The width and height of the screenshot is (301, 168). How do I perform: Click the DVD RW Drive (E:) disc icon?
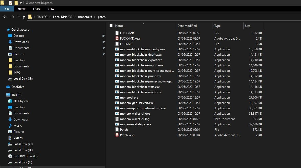10,156
